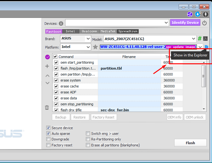Enable the Factory reset checkbox
This screenshot has height=163, width=212.
click(x=48, y=145)
